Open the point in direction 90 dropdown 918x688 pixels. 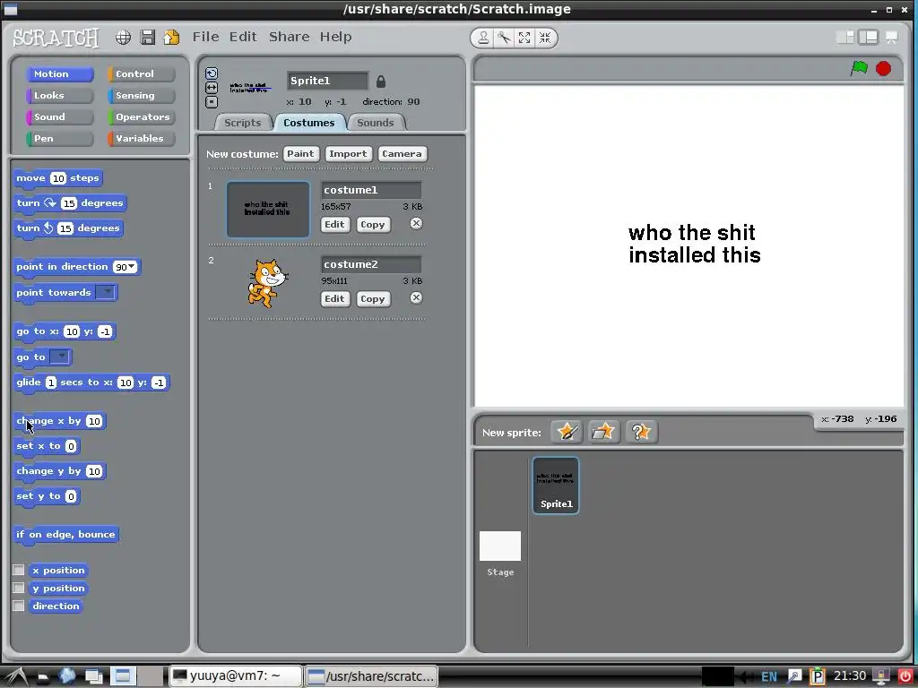point(133,267)
